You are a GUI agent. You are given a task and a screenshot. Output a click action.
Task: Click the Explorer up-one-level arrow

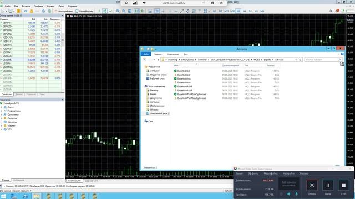pyautogui.click(x=158, y=60)
